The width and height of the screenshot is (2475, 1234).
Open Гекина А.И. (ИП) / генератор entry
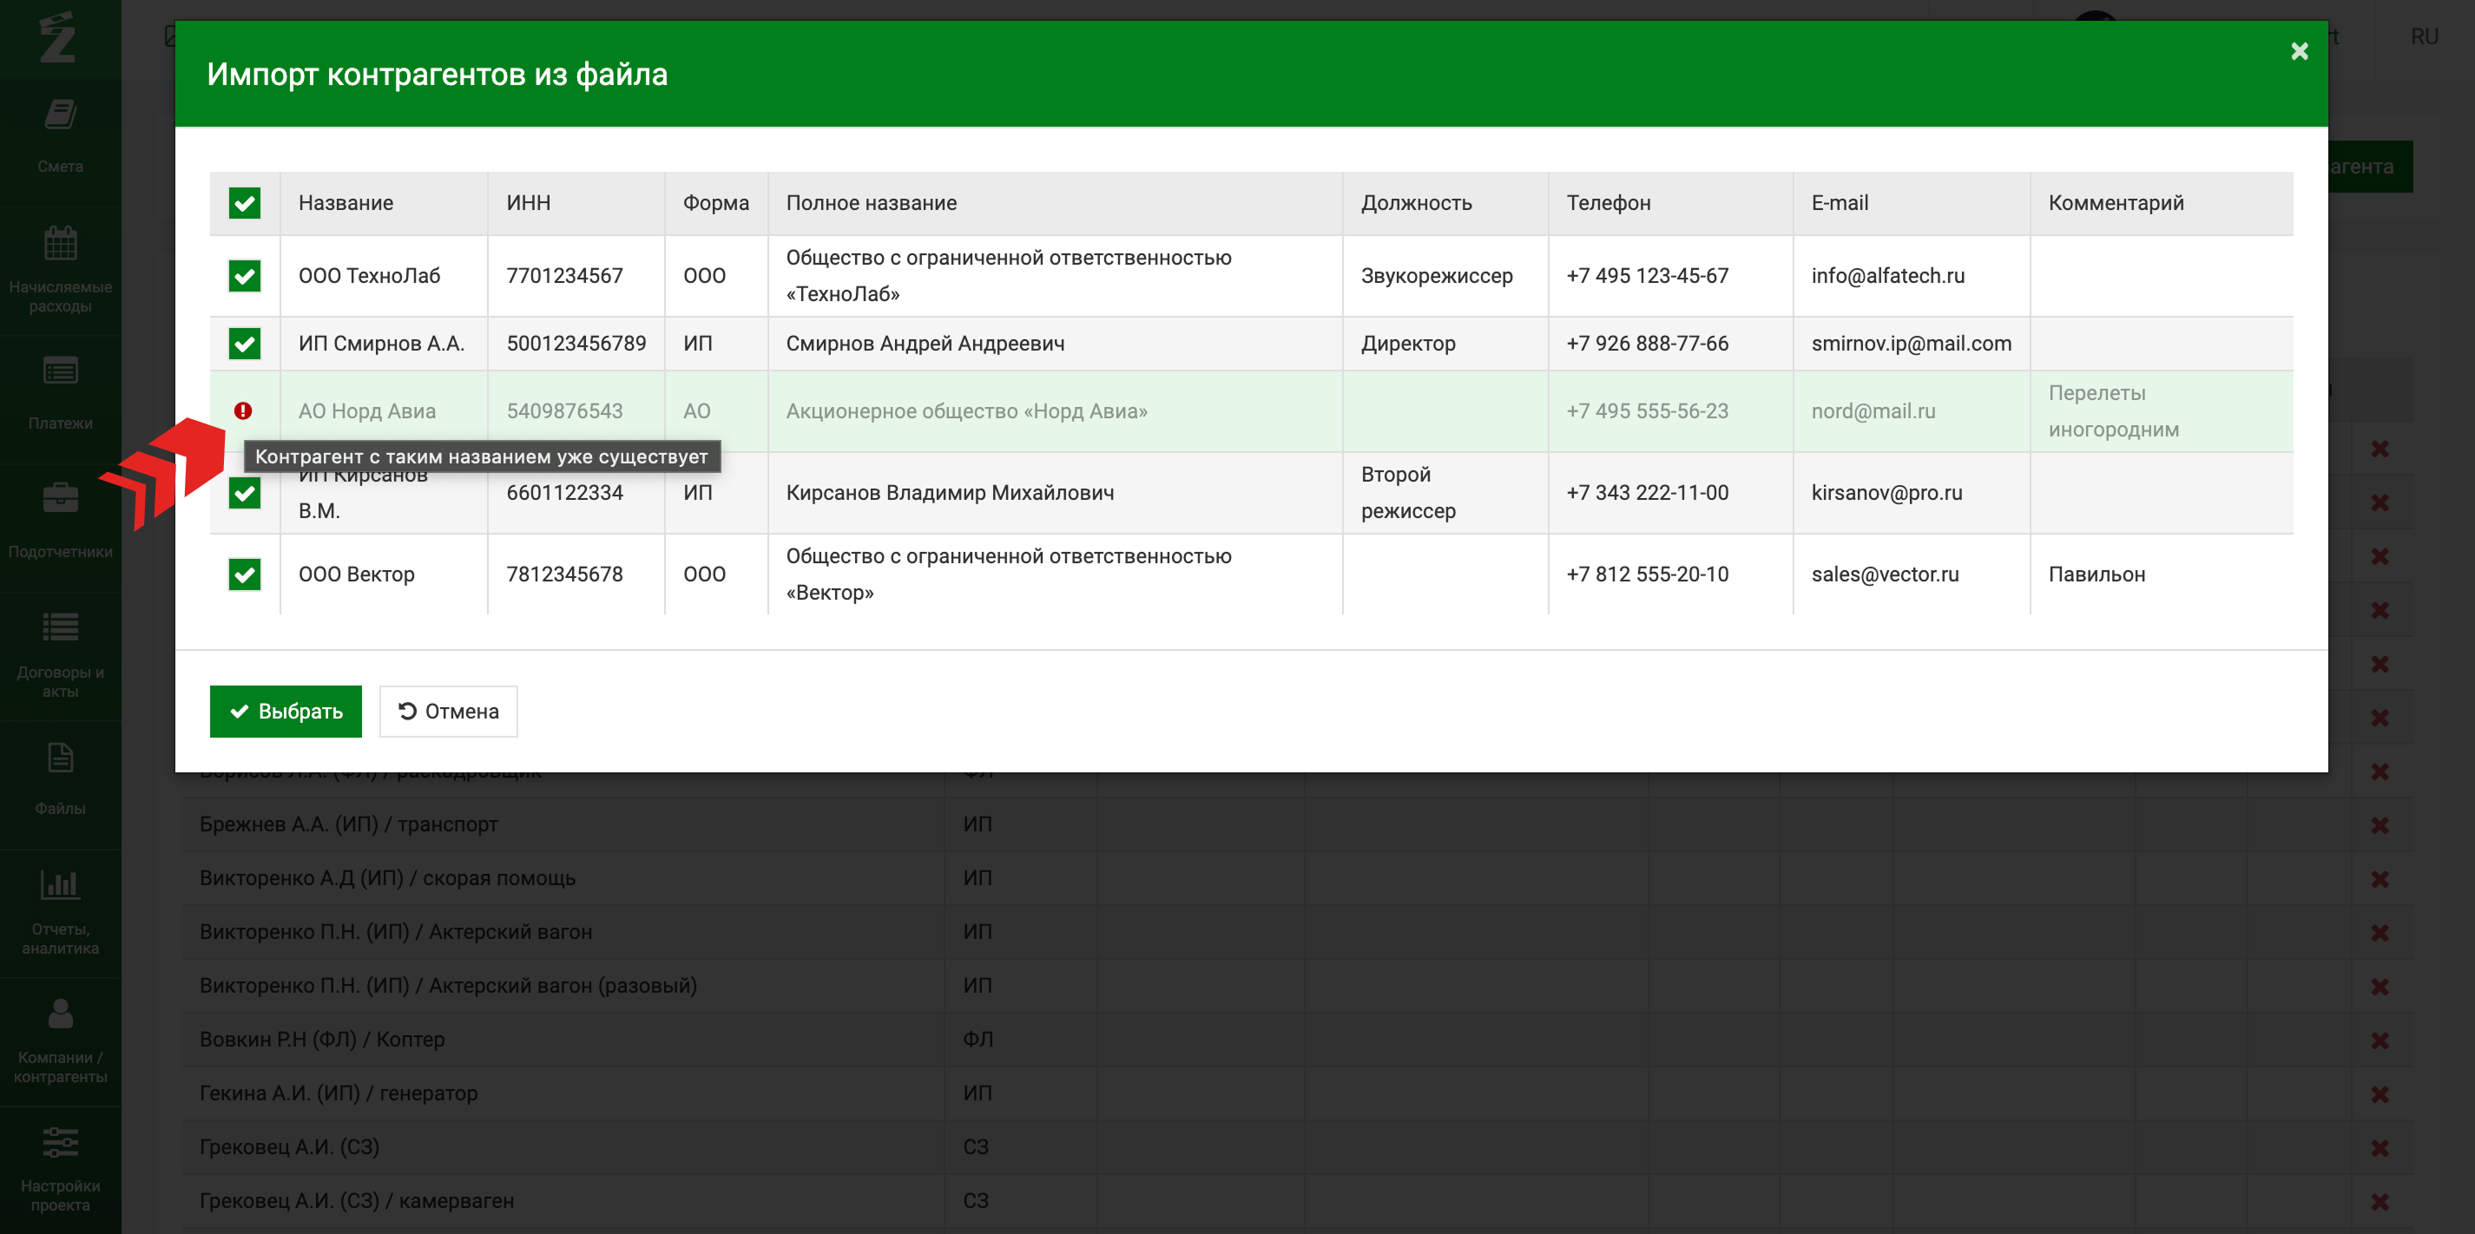pyautogui.click(x=339, y=1093)
